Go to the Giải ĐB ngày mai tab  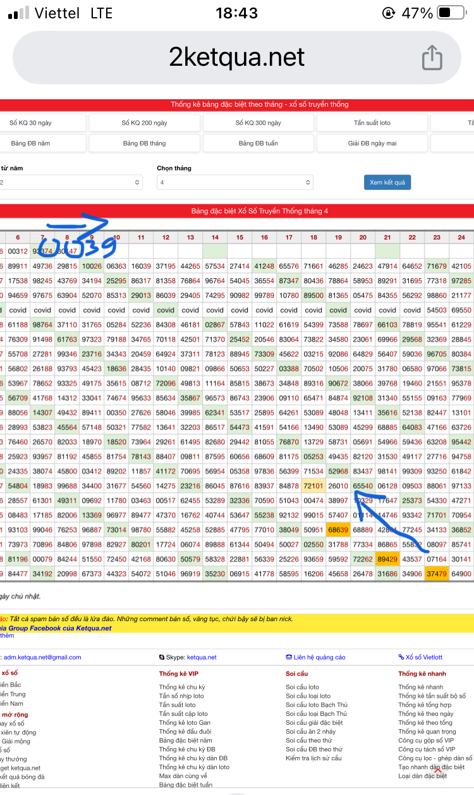[x=372, y=144]
